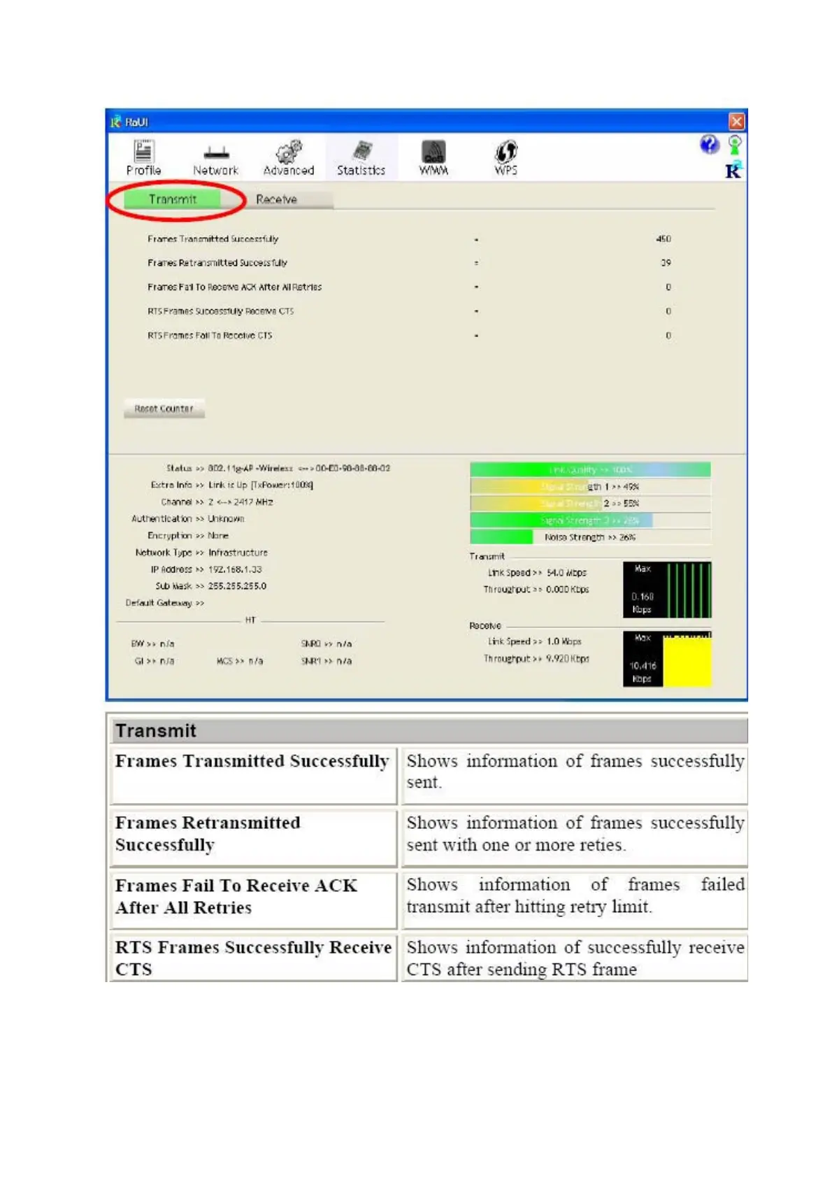Select the Frames Transmitted Successfully row label

213,239
